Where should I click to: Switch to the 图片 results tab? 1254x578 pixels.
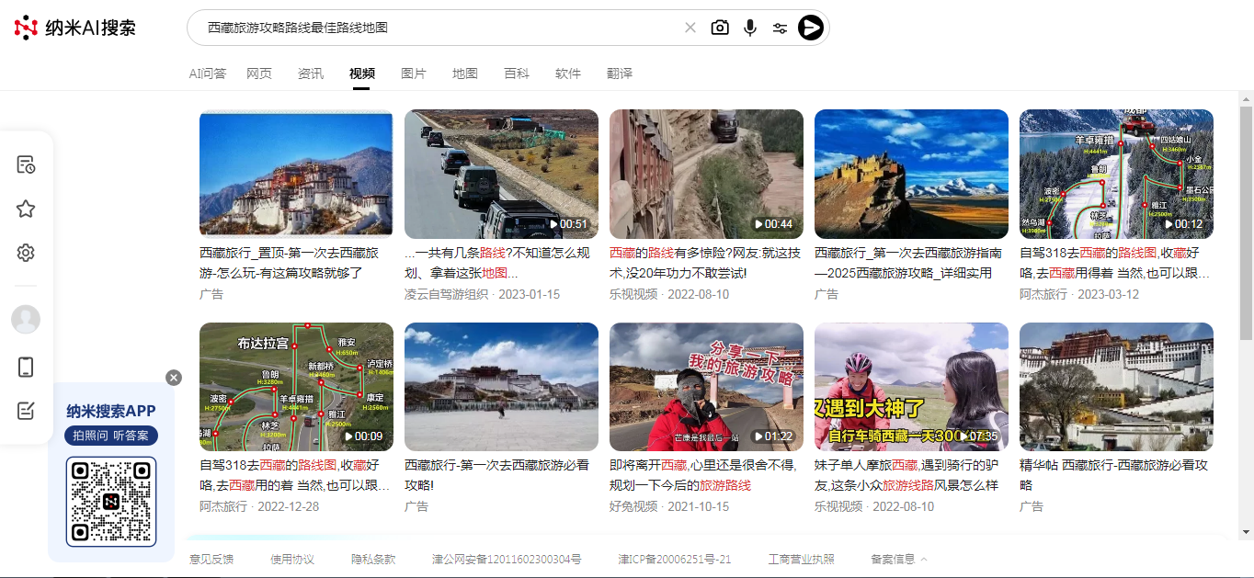(414, 73)
